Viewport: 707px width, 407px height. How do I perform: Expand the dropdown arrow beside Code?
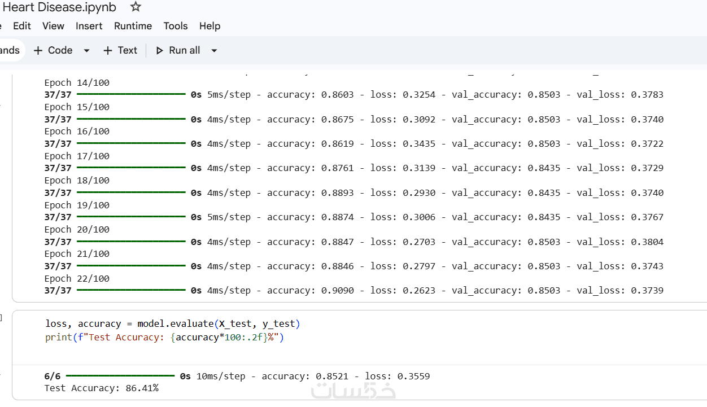[86, 51]
